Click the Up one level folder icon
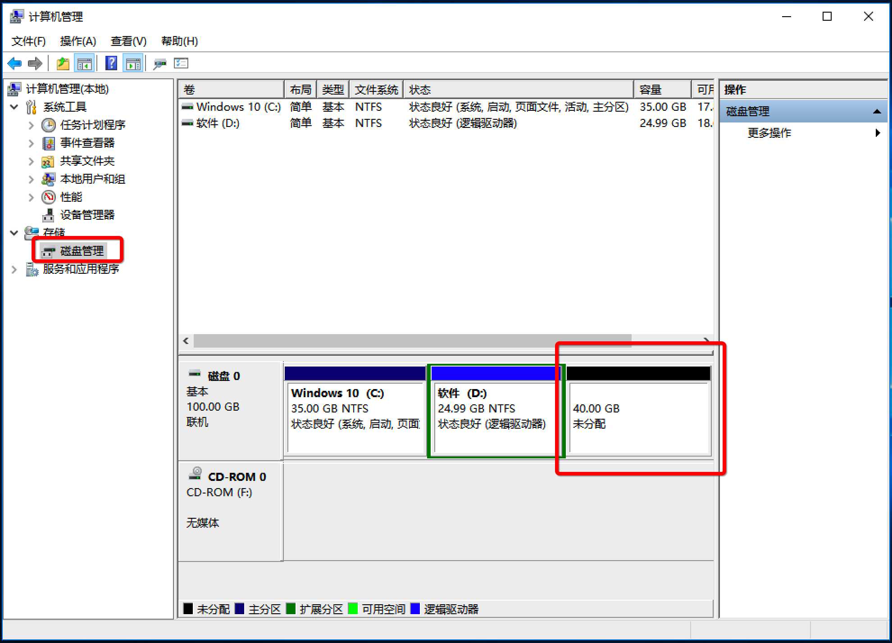Screen dimensions: 892x643 pyautogui.click(x=63, y=63)
